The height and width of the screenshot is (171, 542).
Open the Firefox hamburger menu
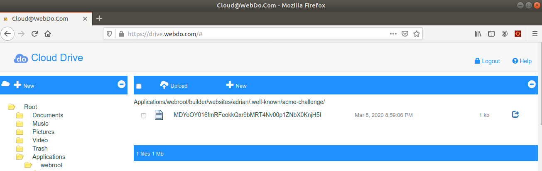coord(535,34)
